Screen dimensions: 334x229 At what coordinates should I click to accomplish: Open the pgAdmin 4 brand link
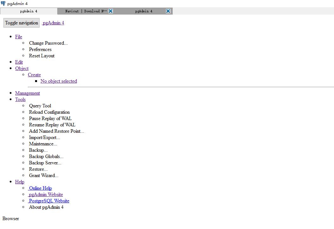(53, 23)
